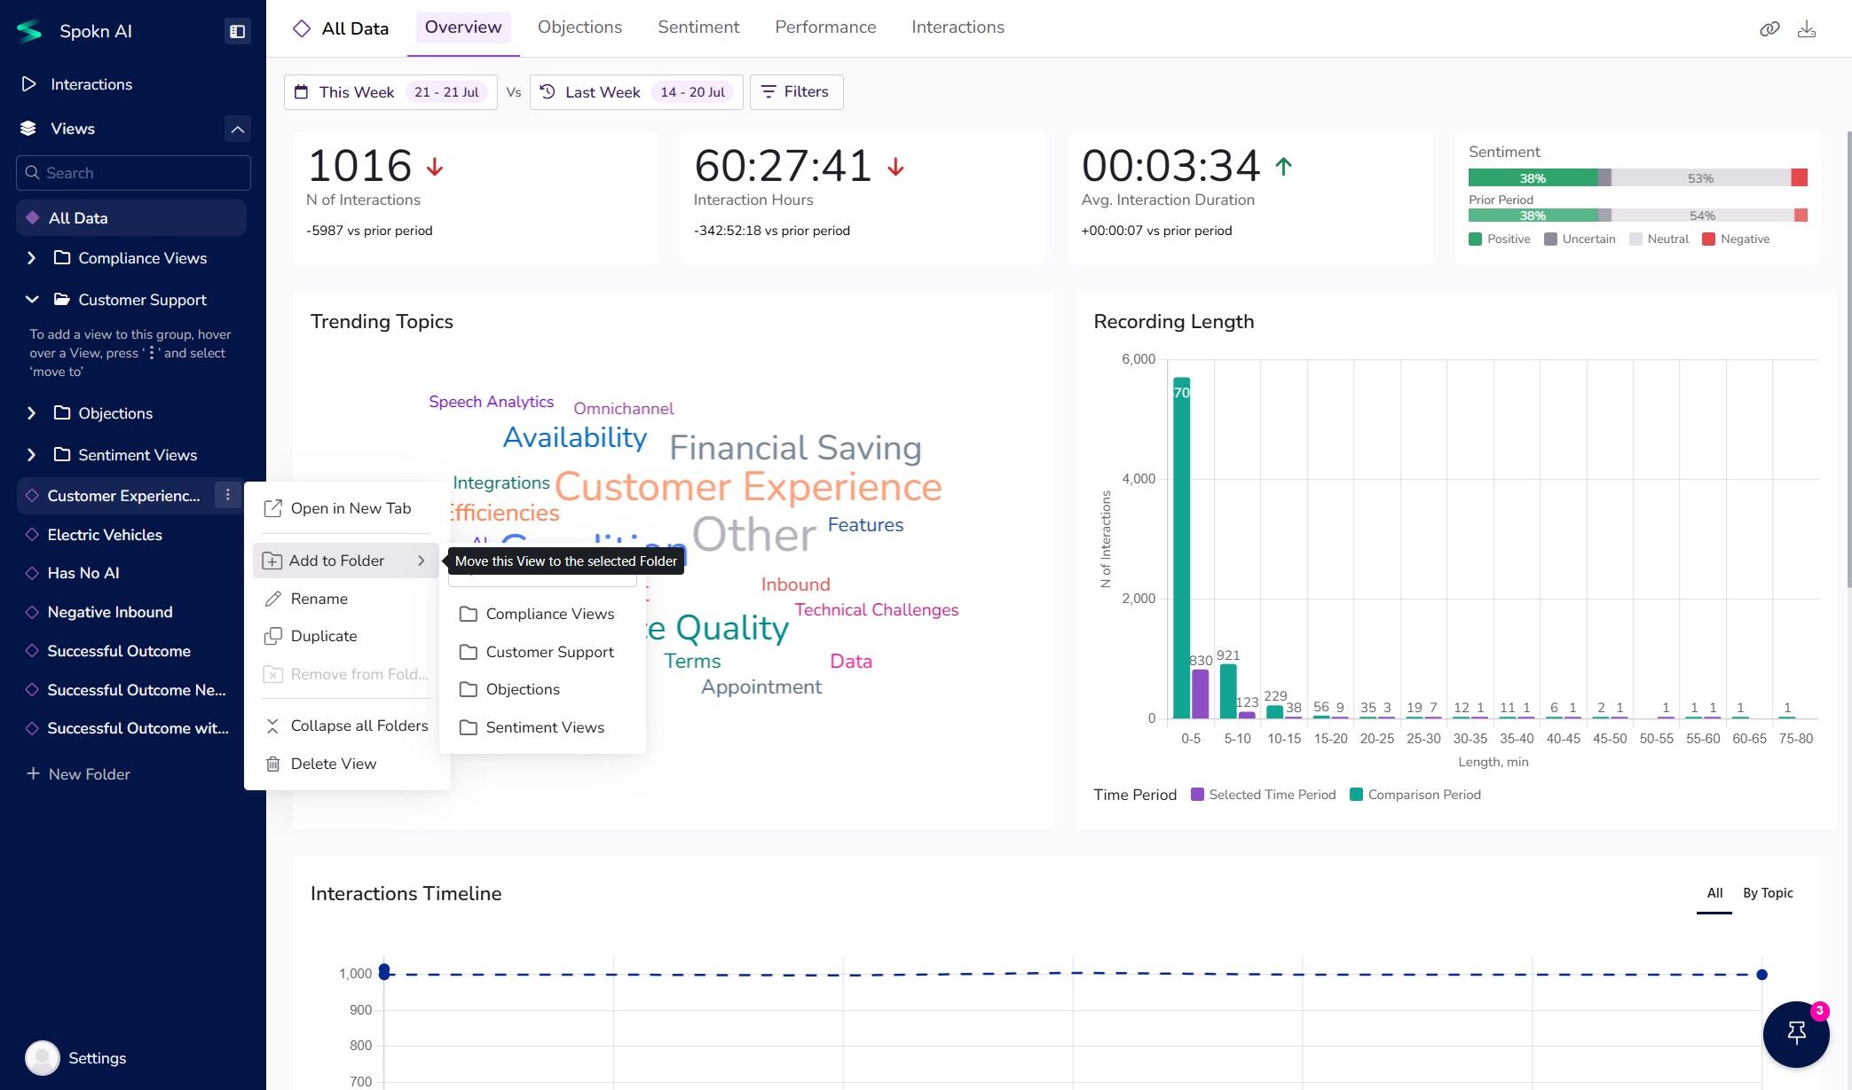Expand the Compliance Views folder
The height and width of the screenshot is (1090, 1852).
coord(32,258)
